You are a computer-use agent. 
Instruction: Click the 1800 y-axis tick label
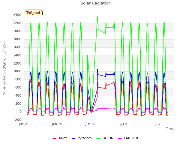click(17, 39)
